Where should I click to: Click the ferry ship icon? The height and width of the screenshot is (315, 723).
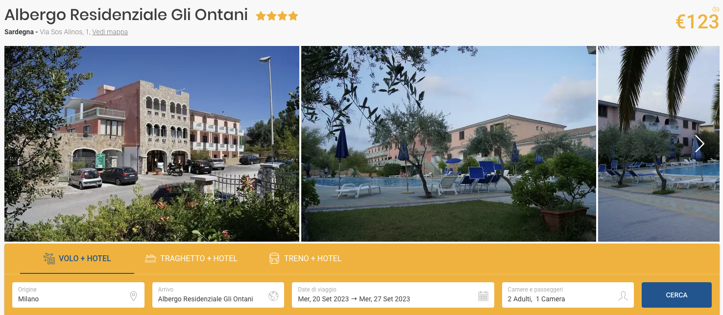(150, 258)
